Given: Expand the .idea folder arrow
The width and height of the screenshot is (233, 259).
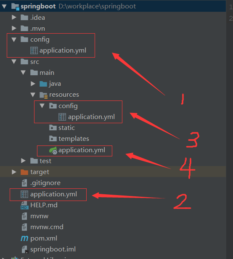Looking at the screenshot, I should point(14,17).
